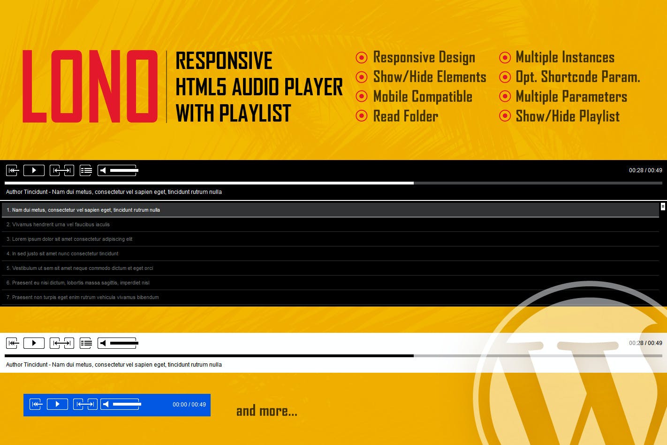Viewport: 667px width, 445px height.
Task: Select playlist track 1 Nam dui metus
Action: [x=83, y=210]
